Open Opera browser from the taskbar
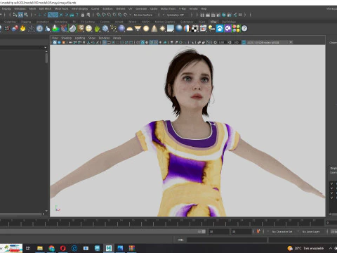The image size is (337, 253). [62, 248]
